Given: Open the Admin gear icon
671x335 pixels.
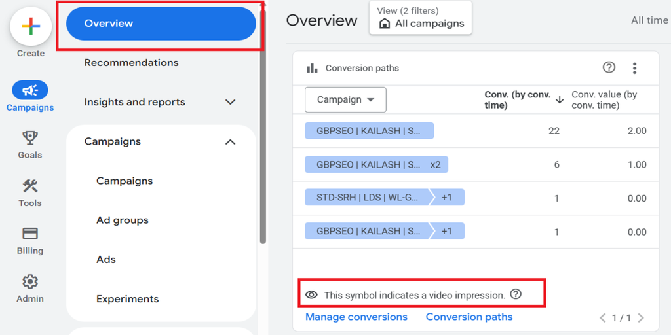Looking at the screenshot, I should pyautogui.click(x=30, y=281).
